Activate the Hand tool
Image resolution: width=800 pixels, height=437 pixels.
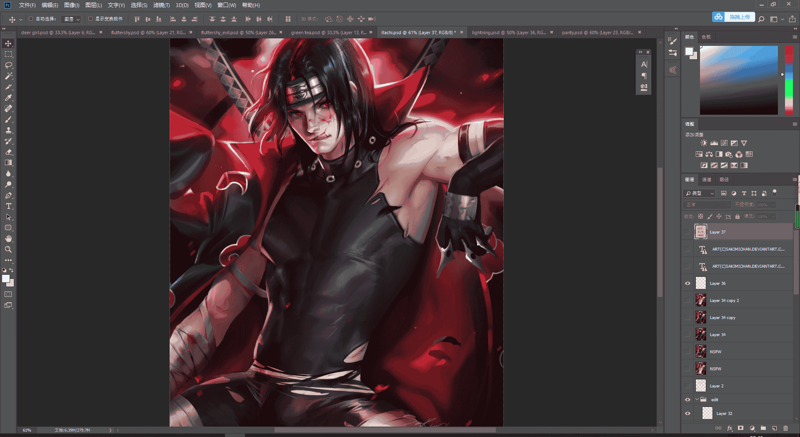pyautogui.click(x=8, y=239)
